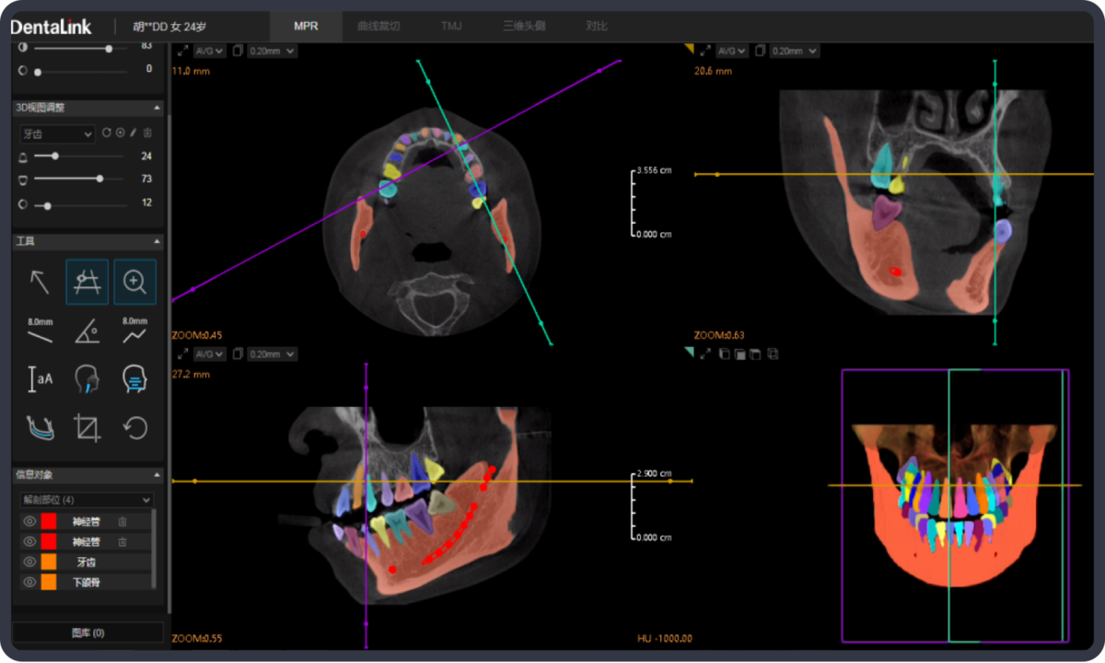Image resolution: width=1105 pixels, height=663 pixels.
Task: Click the slider with value 83
Action: (80, 48)
